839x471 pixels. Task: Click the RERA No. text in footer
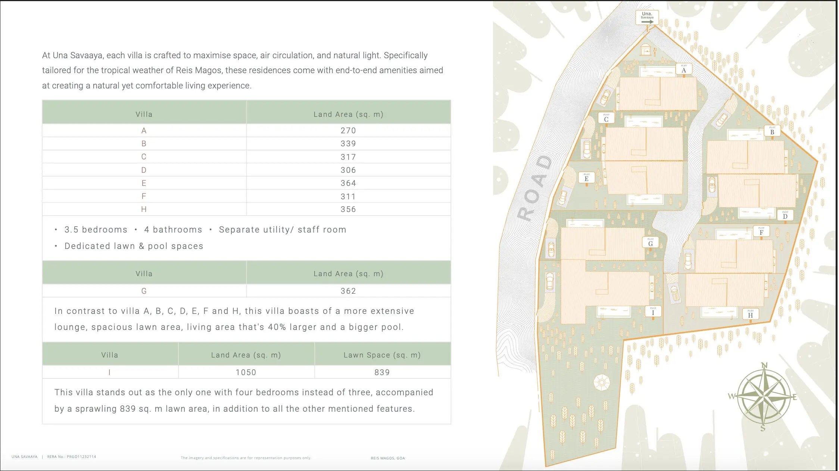tap(71, 457)
